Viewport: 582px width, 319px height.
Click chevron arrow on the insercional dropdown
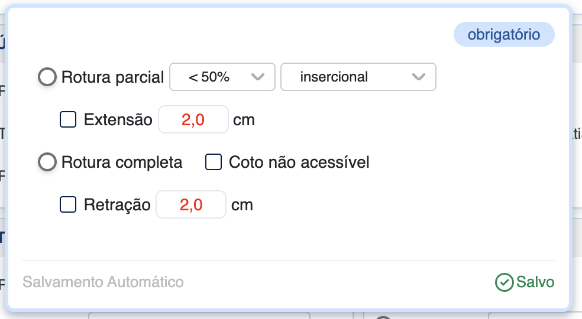tap(418, 77)
